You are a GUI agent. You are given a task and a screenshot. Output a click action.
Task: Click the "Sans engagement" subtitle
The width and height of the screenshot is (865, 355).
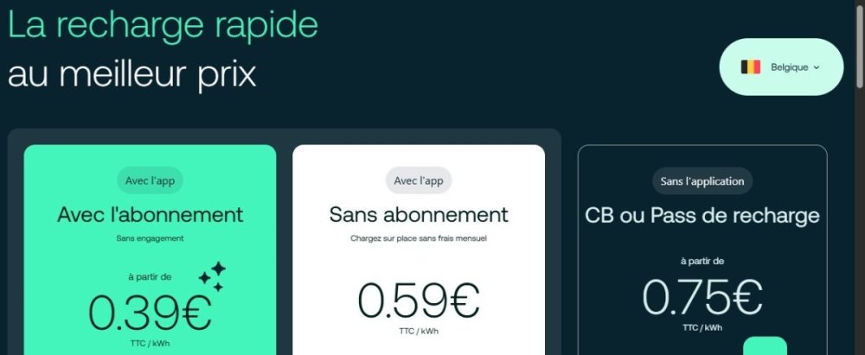[x=150, y=238]
